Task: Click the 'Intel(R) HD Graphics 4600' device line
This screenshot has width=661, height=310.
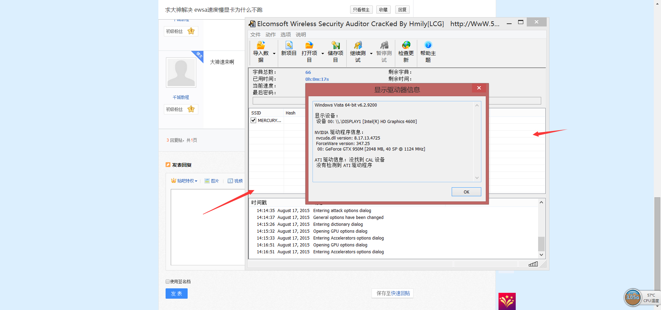Action: pyautogui.click(x=367, y=122)
